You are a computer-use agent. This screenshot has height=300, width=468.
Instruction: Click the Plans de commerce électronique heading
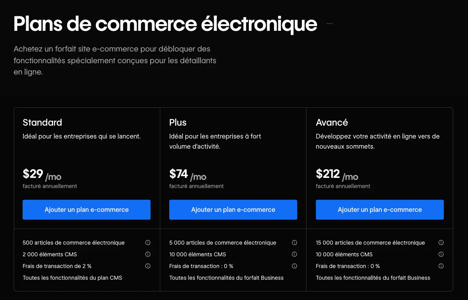pos(165,24)
